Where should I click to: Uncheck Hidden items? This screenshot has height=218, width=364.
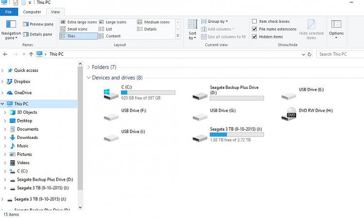(x=254, y=37)
